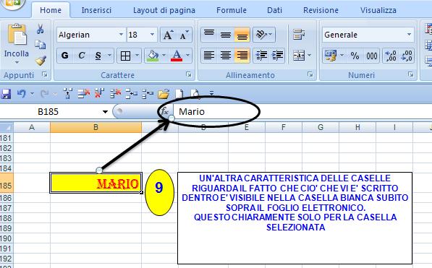432x268 pixels.
Task: Open font size 18 dropdown
Action: (152, 35)
